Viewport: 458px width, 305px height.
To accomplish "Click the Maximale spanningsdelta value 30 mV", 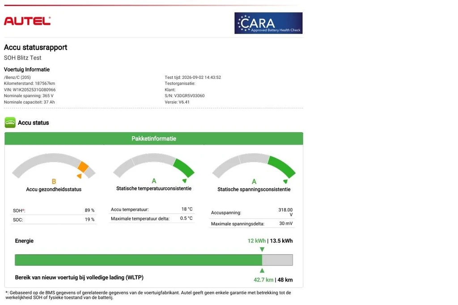I will [x=286, y=223].
